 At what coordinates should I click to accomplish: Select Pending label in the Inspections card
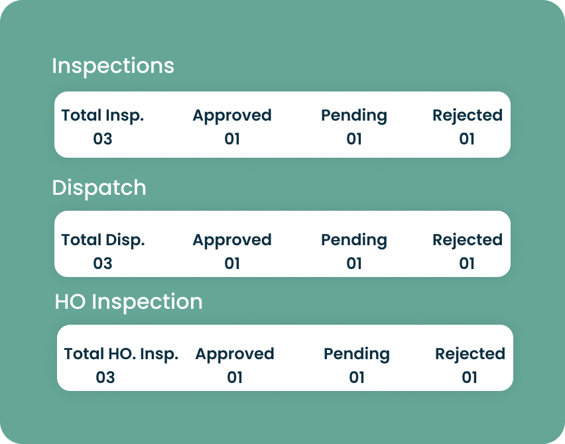point(354,115)
